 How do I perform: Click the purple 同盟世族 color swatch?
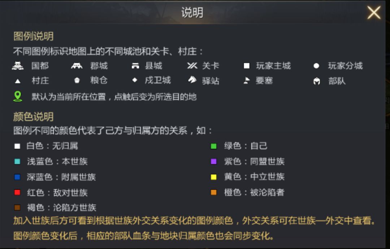214,161
